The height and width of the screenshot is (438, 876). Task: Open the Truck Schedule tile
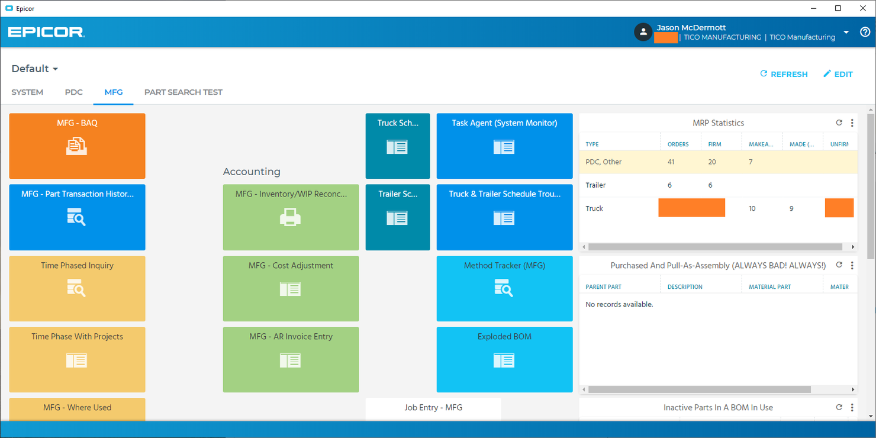pyautogui.click(x=397, y=146)
